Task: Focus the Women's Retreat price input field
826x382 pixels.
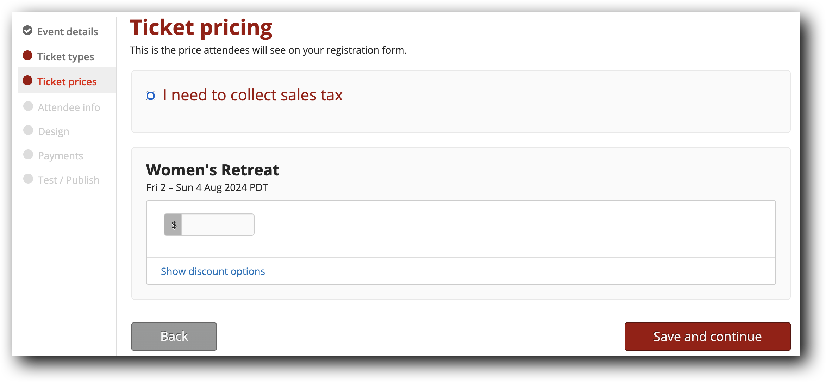Action: coord(218,224)
